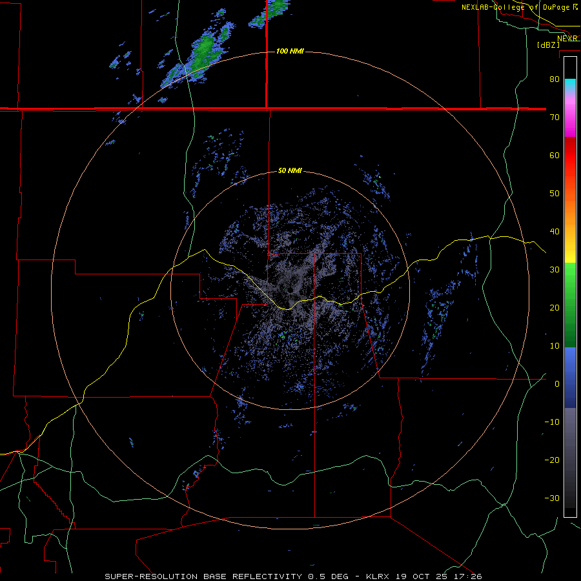Click the 10 value on the reflectivity scale
This screenshot has height=581, width=581.
[555, 346]
